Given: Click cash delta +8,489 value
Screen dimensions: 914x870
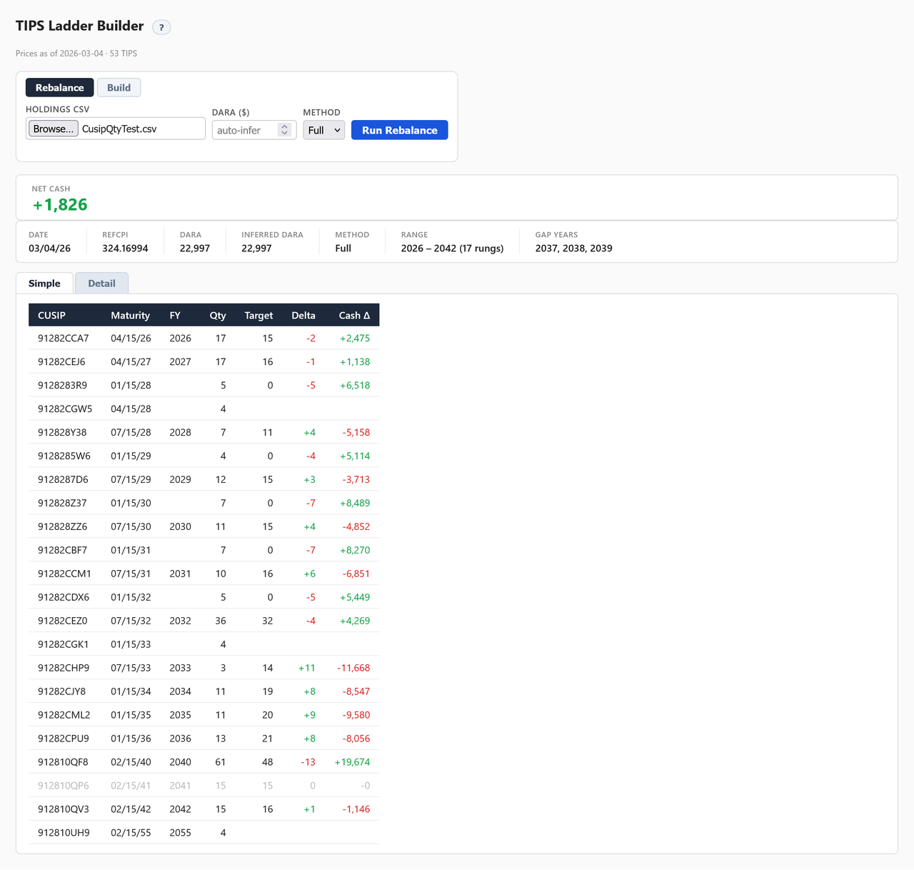Looking at the screenshot, I should (x=355, y=504).
